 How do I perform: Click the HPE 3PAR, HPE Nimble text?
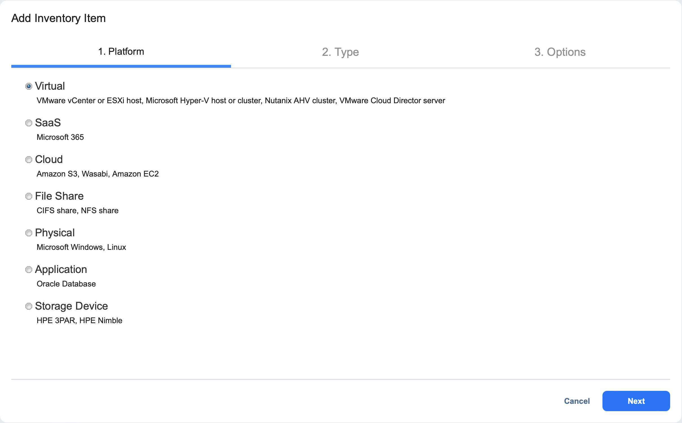coord(80,321)
